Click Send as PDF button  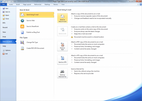(x=63, y=46)
